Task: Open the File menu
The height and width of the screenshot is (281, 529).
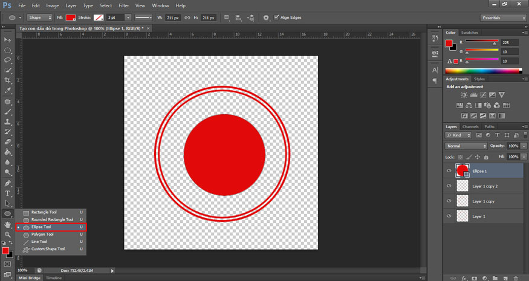Action: click(22, 5)
